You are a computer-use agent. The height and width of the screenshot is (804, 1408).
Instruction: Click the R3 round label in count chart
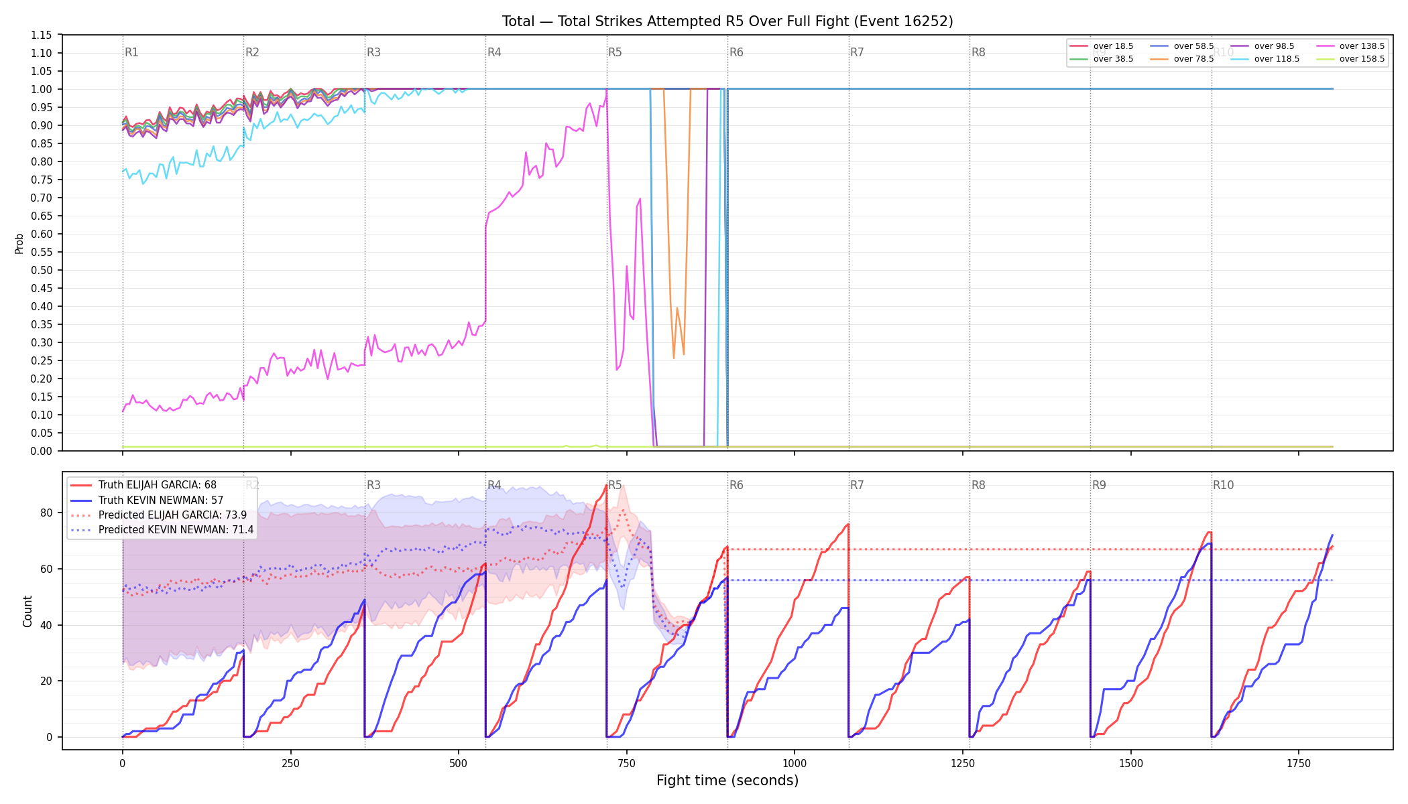[x=373, y=485]
